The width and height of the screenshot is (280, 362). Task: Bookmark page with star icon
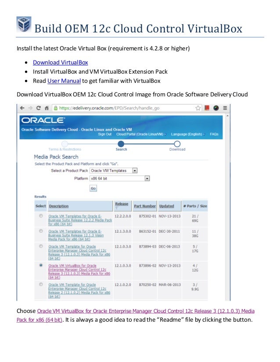tap(198, 108)
